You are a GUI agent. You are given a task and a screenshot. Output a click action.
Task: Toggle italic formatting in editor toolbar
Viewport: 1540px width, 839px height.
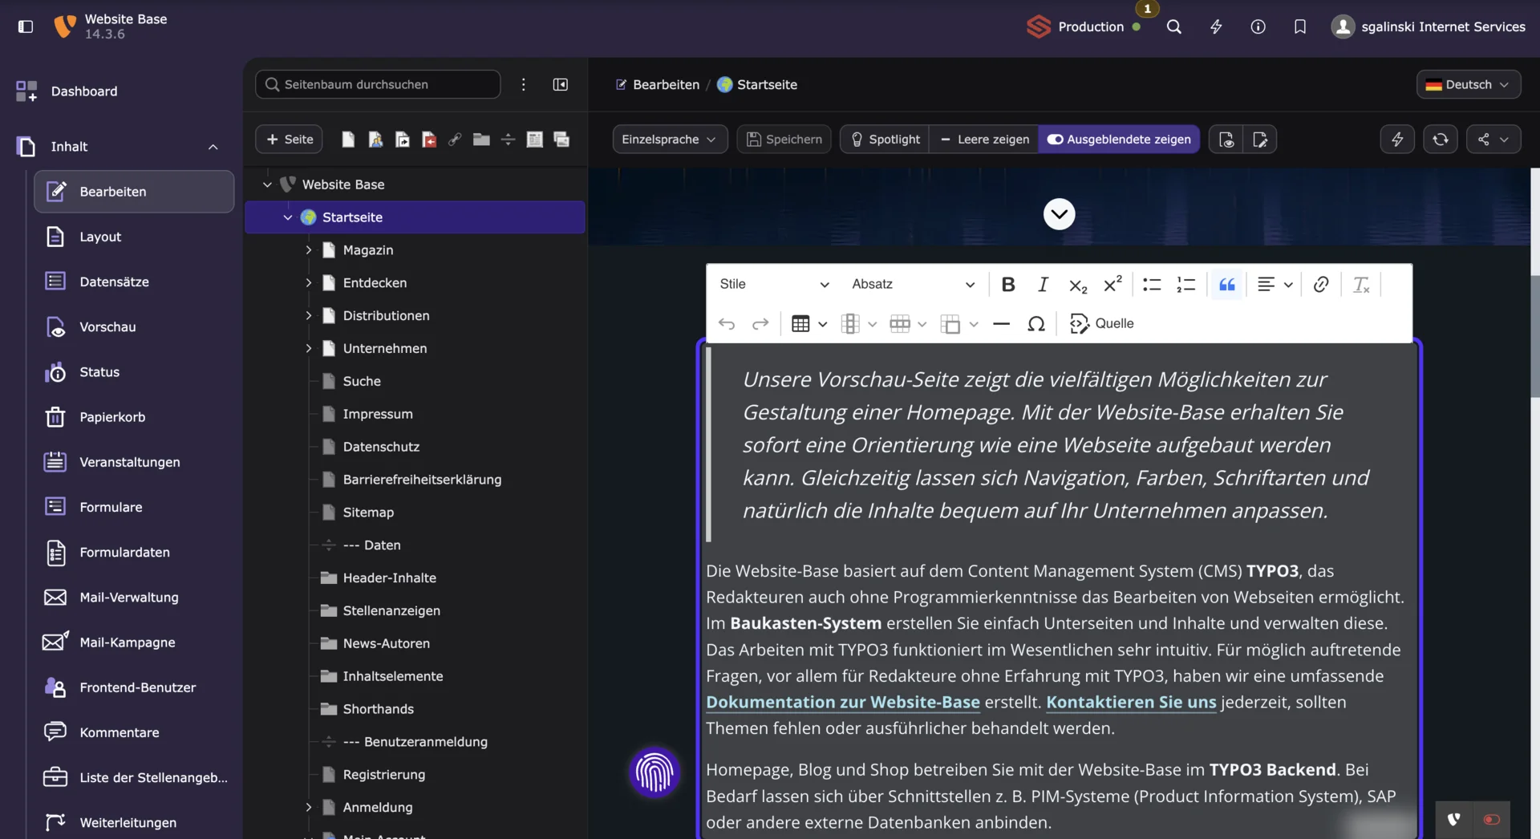[x=1043, y=284]
